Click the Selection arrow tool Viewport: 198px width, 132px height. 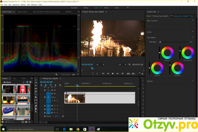point(36,80)
